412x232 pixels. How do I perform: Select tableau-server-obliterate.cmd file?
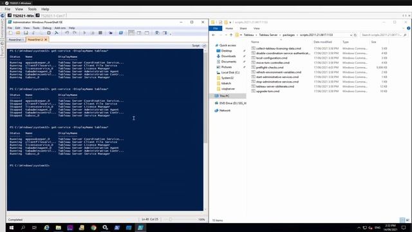275,86
